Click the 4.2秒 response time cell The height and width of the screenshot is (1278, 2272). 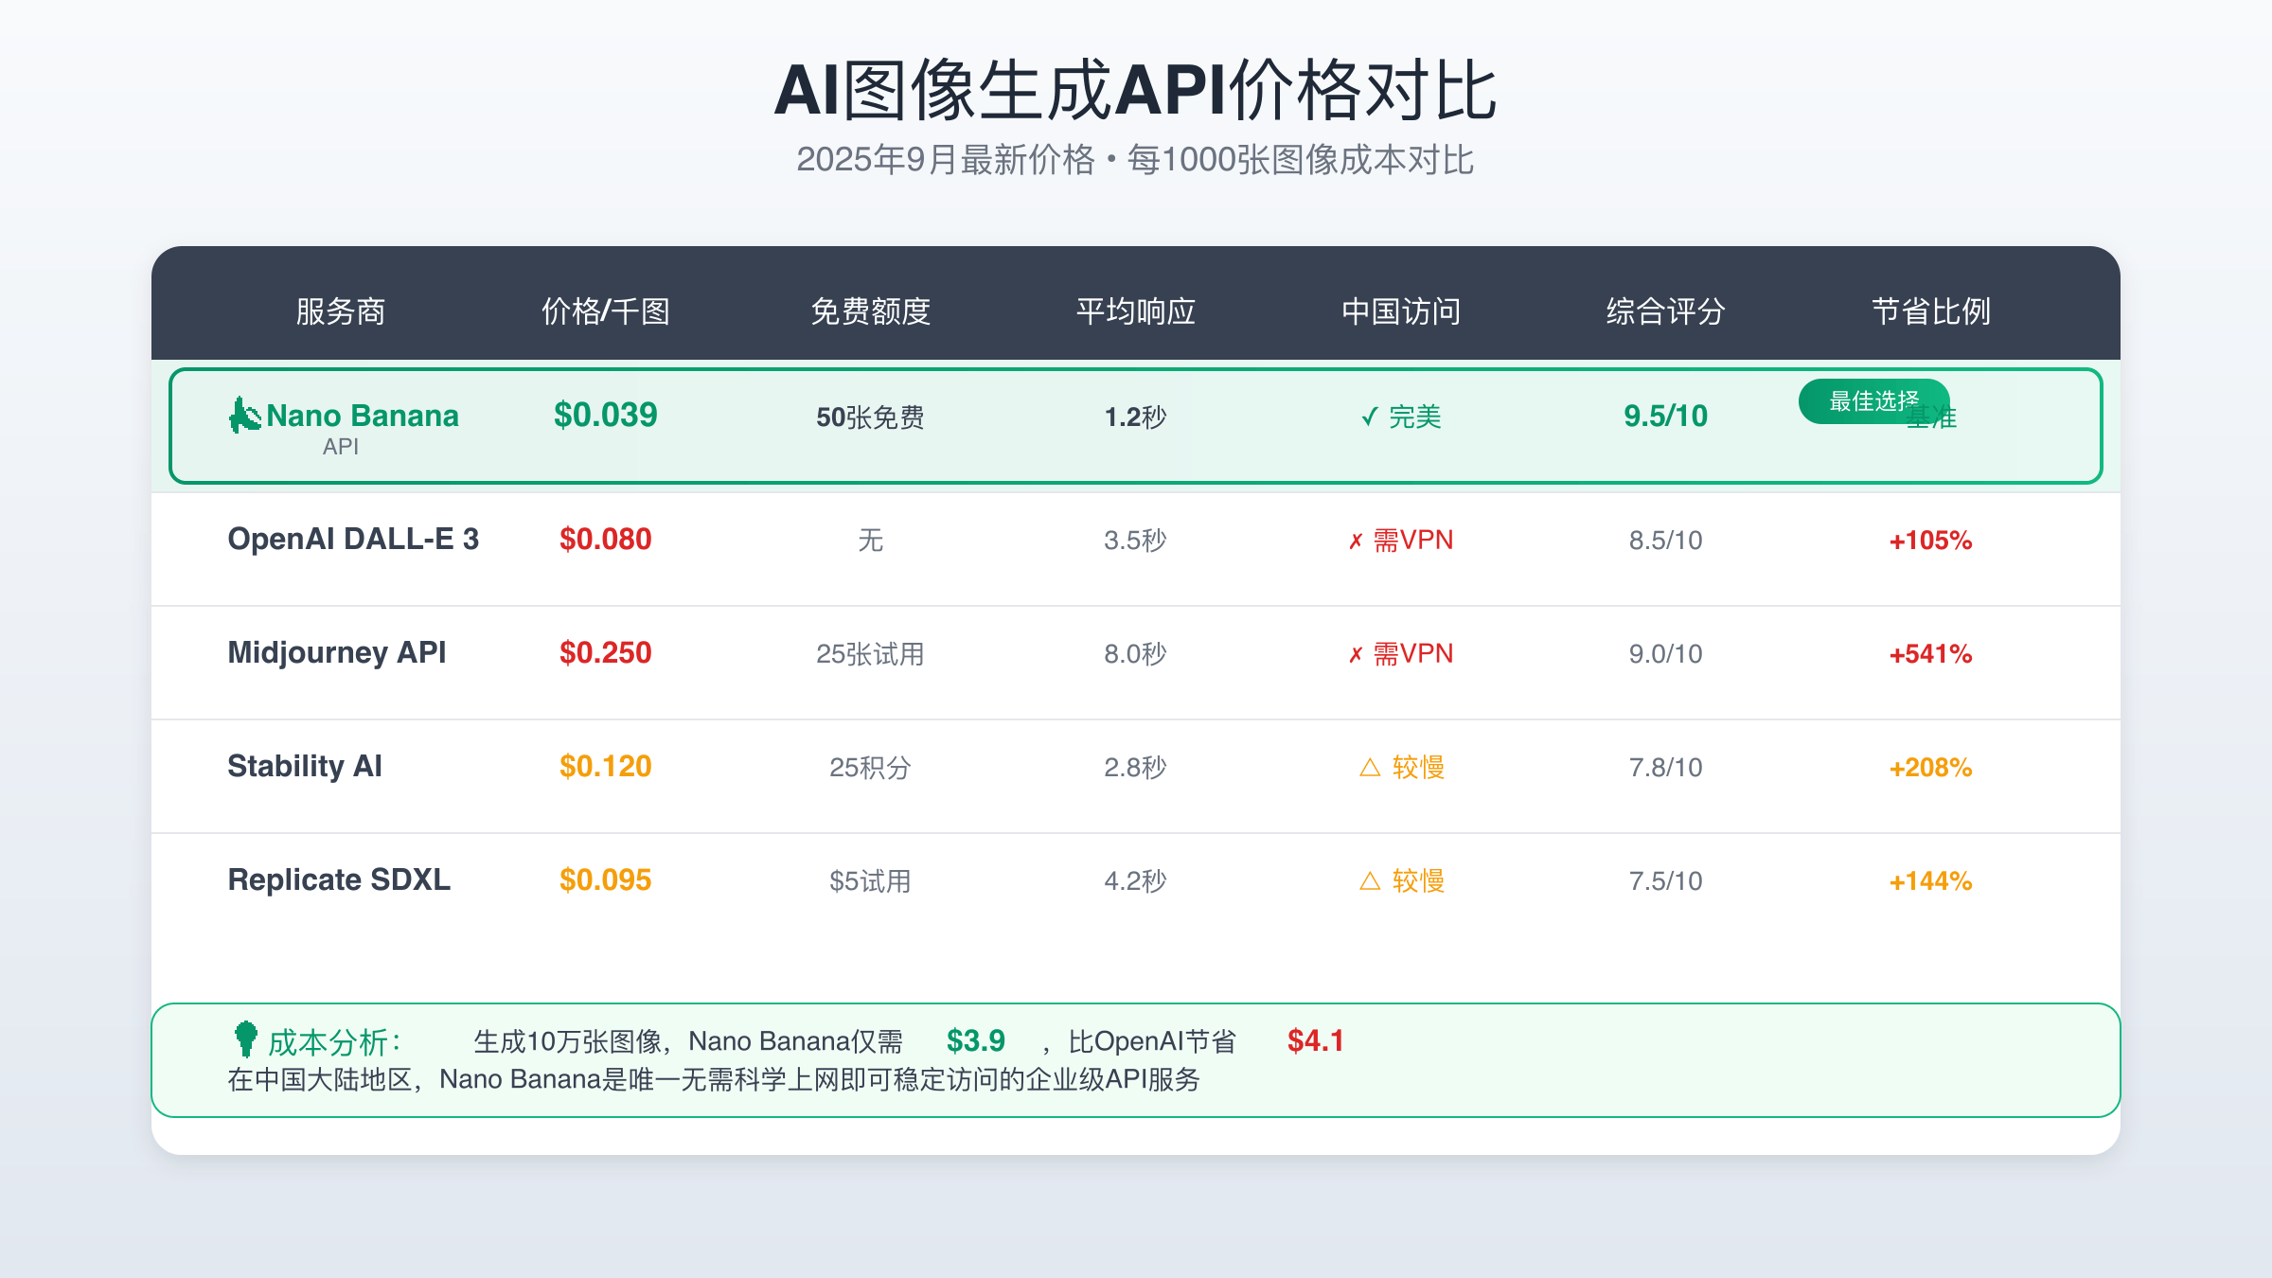(1136, 881)
